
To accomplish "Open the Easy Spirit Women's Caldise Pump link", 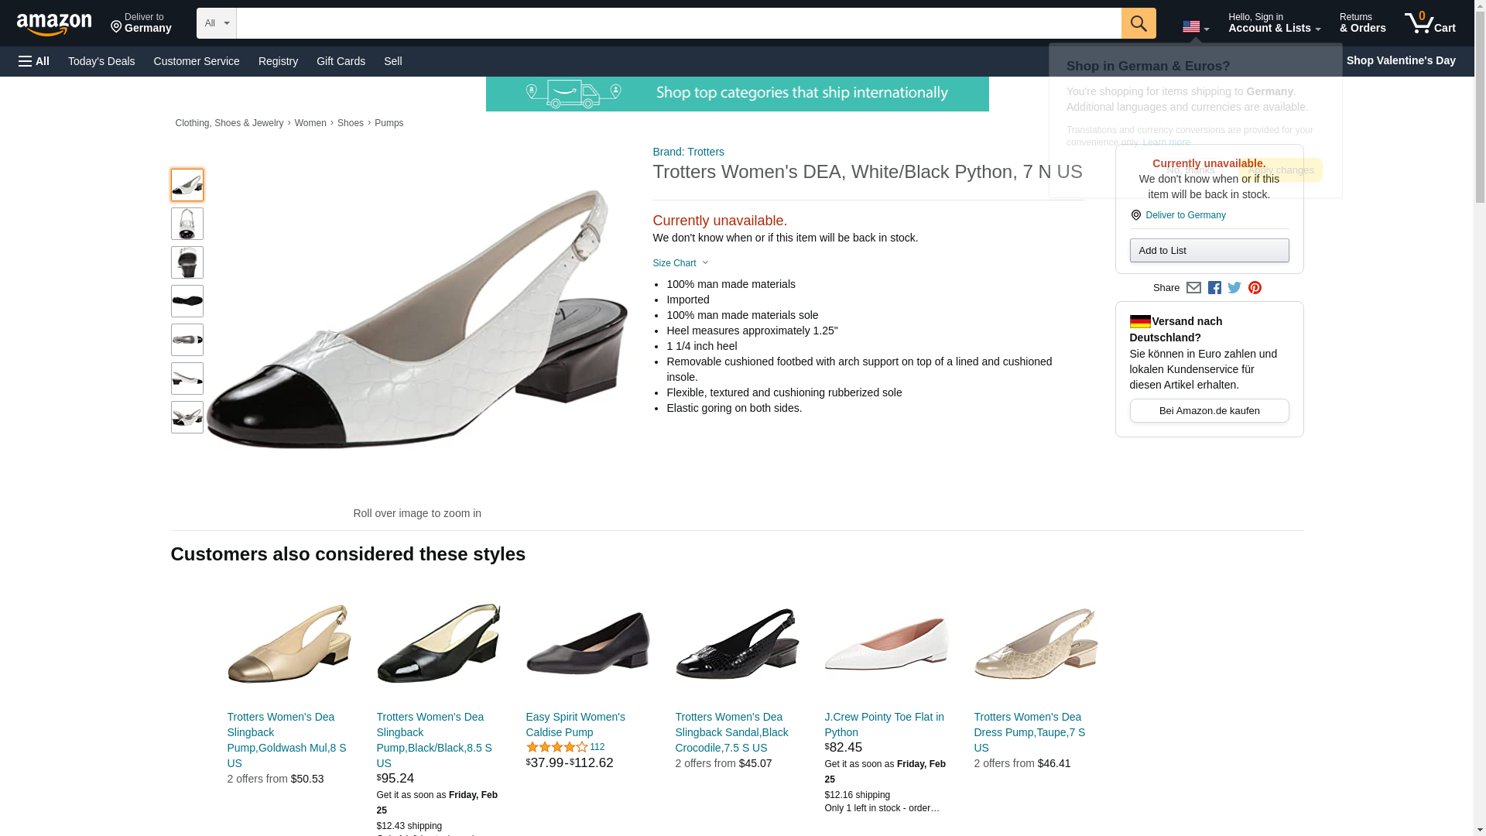I will 575,725.
